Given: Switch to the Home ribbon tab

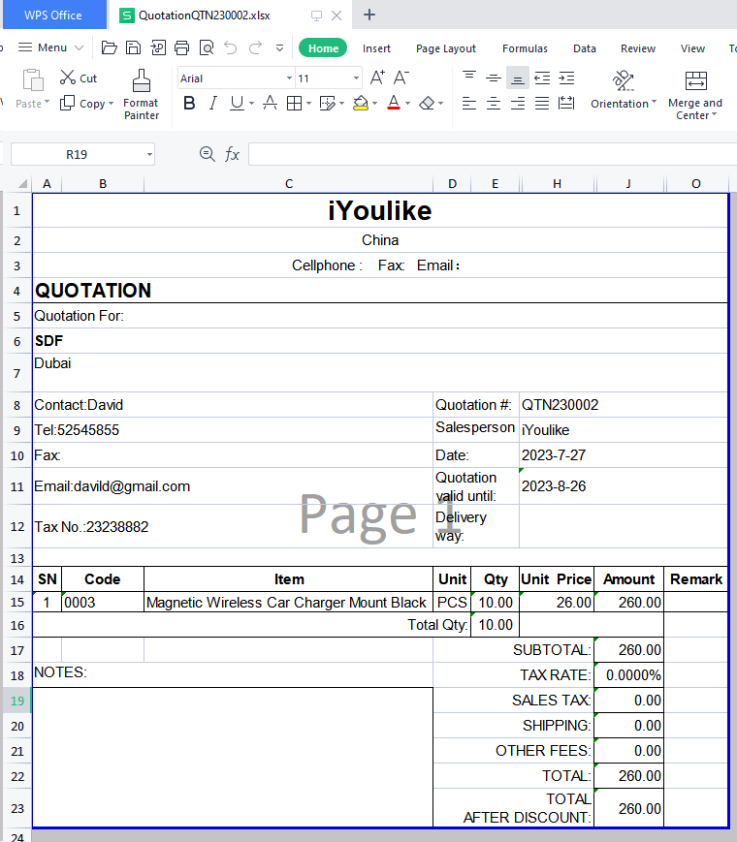Looking at the screenshot, I should point(323,47).
